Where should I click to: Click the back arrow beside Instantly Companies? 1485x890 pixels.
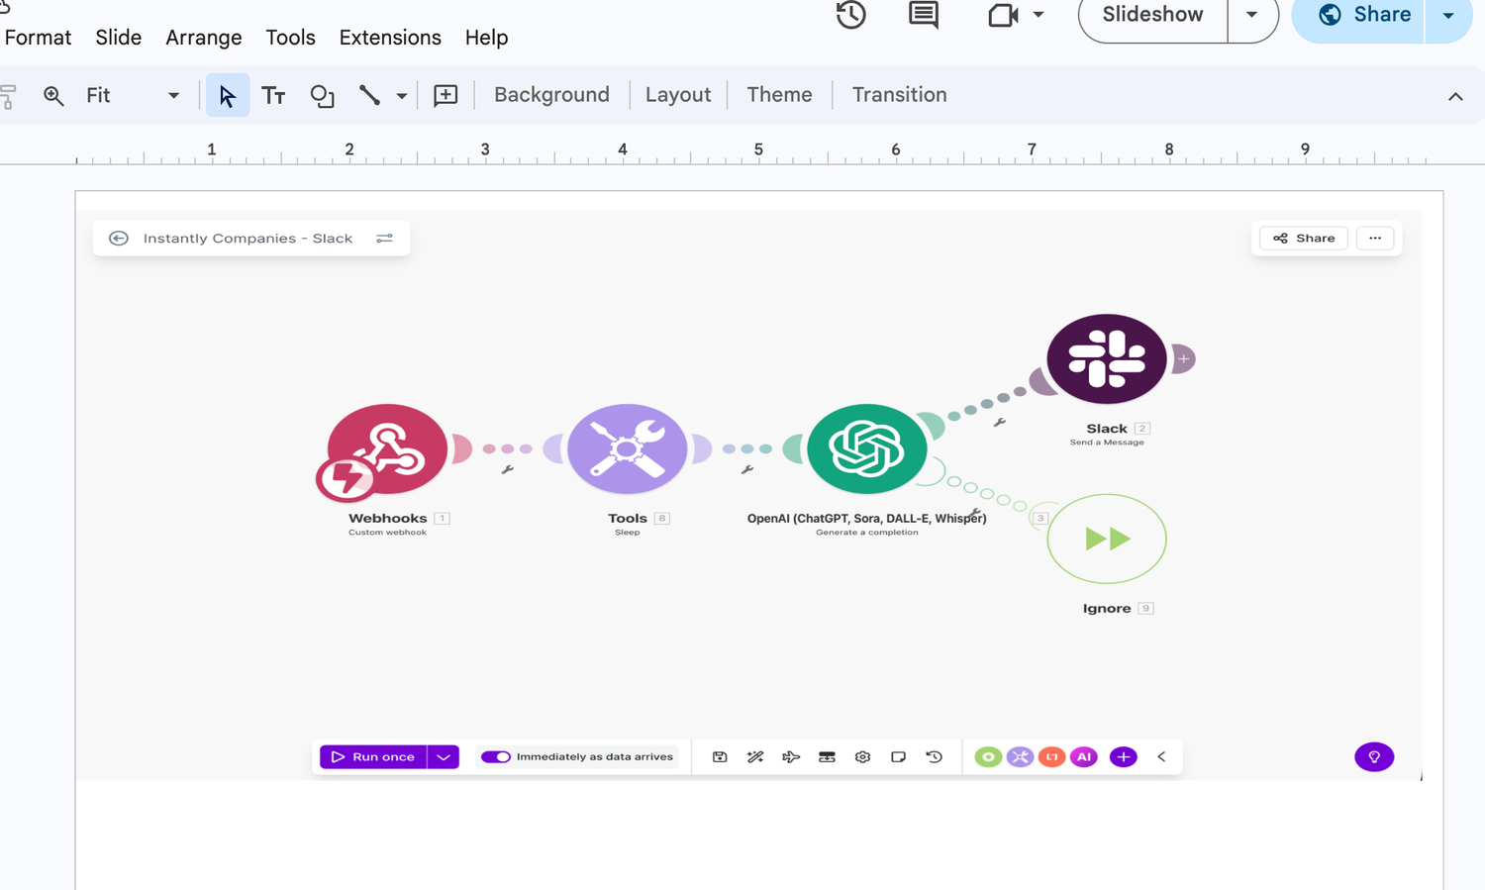[118, 239]
